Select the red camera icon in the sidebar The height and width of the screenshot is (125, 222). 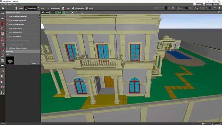tap(2, 18)
